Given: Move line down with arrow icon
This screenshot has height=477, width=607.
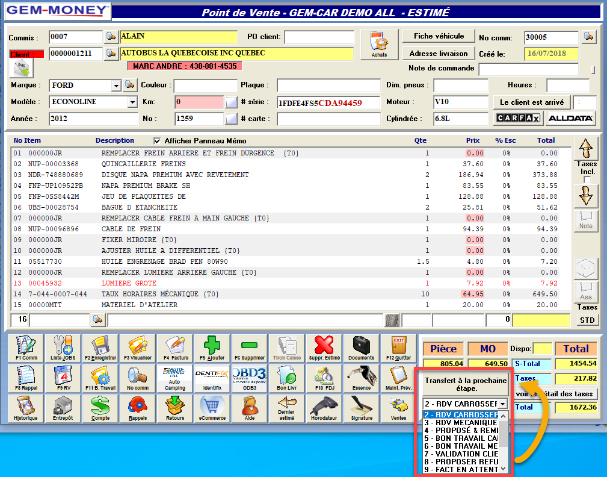Looking at the screenshot, I should tap(586, 196).
